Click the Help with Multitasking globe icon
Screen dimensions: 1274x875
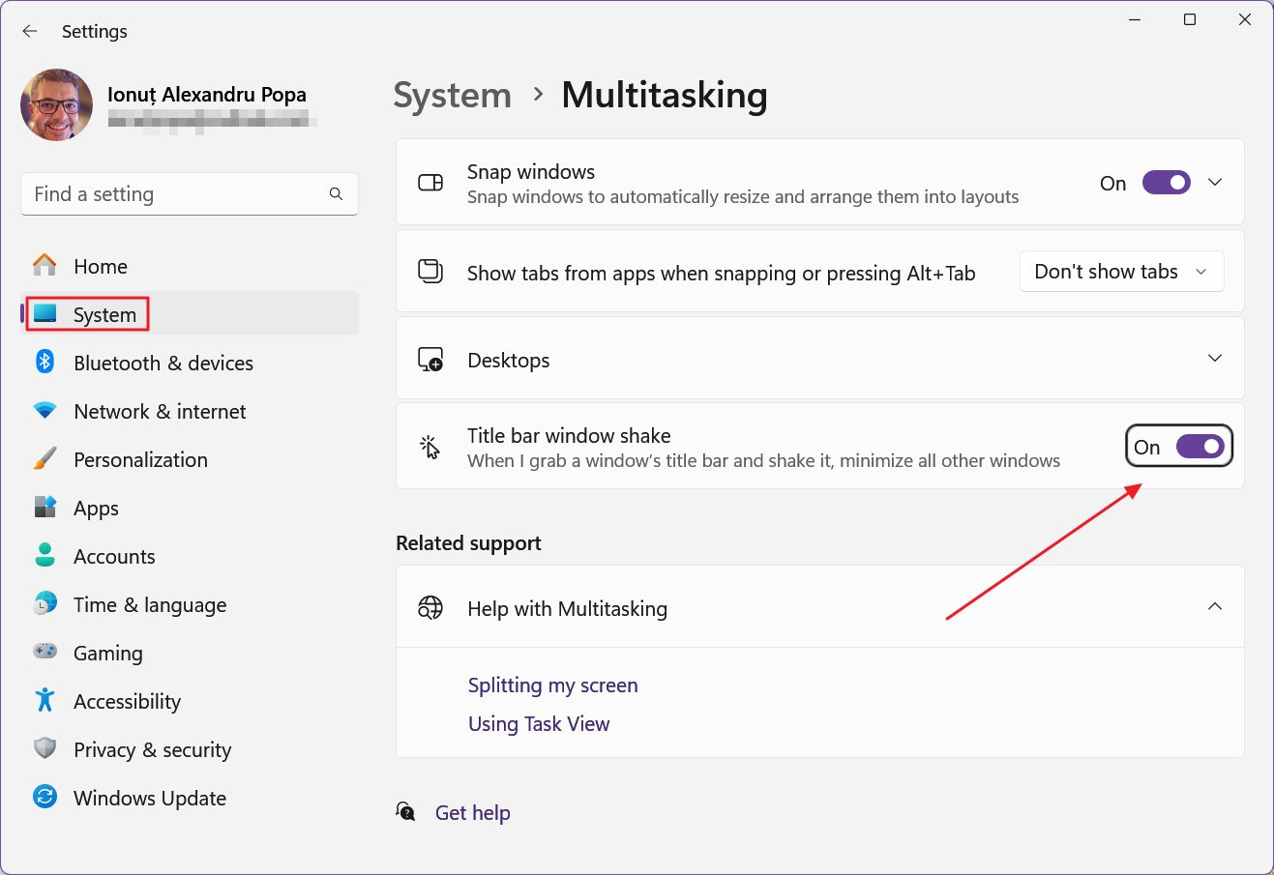click(x=429, y=608)
